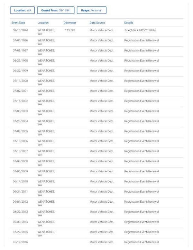
Task: Click the Data Source column header
Action: (x=97, y=23)
